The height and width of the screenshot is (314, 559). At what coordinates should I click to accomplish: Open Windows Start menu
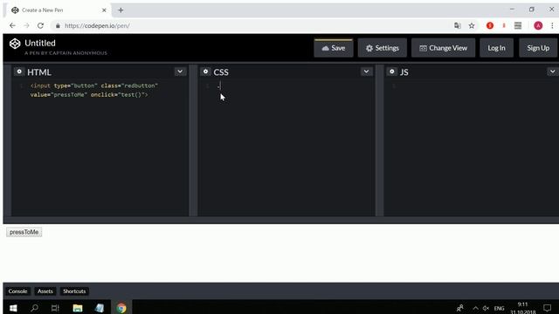click(13, 308)
